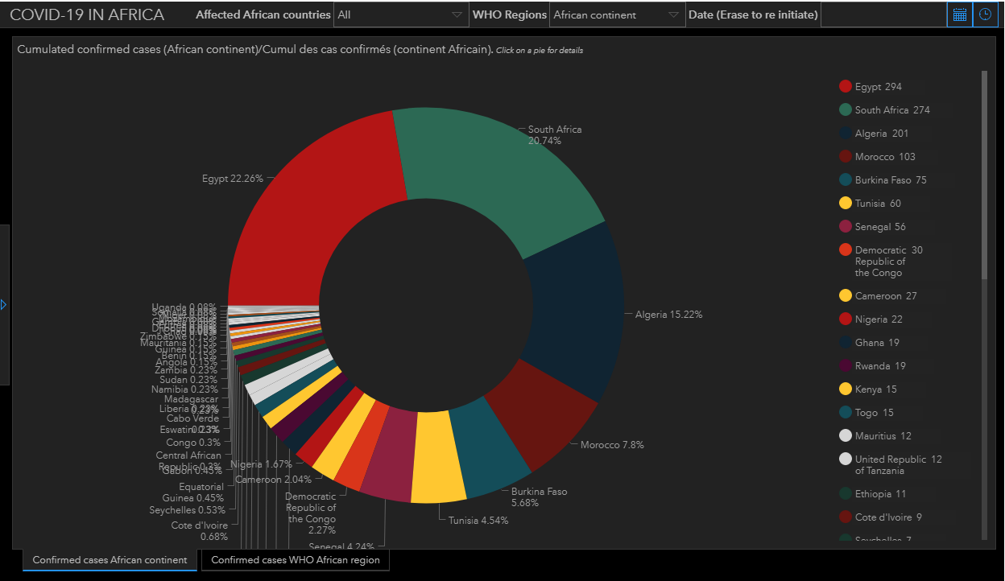Click the Democratic Republic of the Congo swatch
Viewport: 1005px width, 581px height.
point(846,250)
